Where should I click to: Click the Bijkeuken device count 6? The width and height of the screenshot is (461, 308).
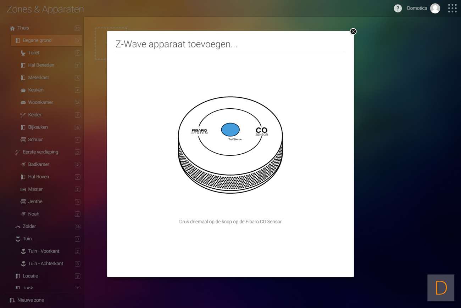tap(77, 127)
